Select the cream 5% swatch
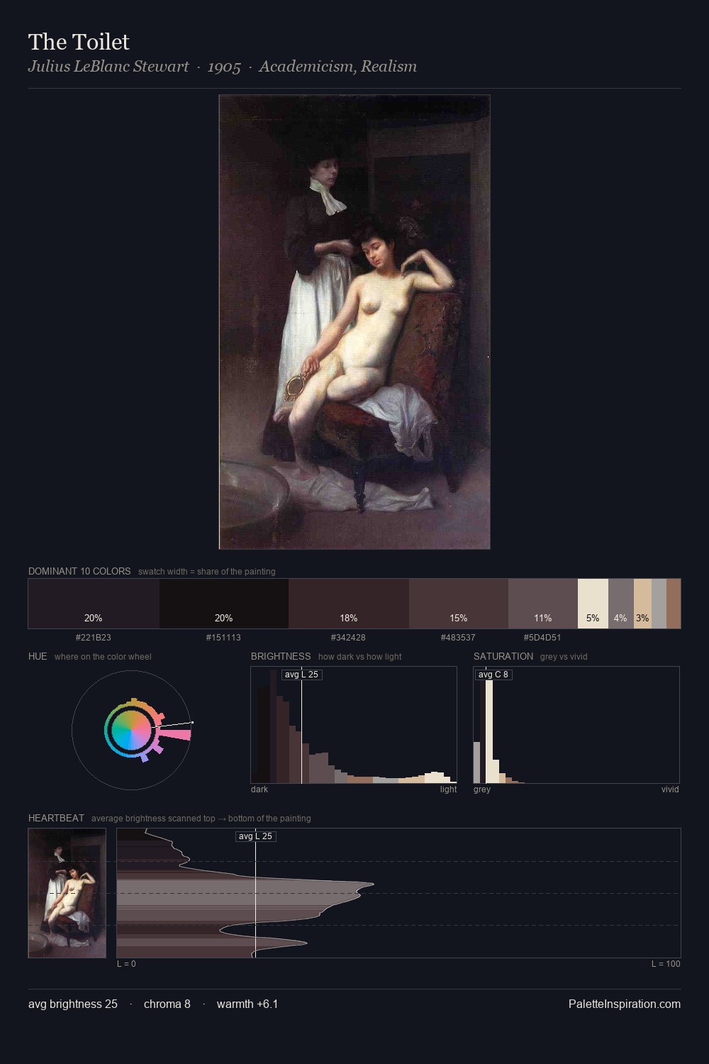The width and height of the screenshot is (709, 1064). click(x=593, y=604)
